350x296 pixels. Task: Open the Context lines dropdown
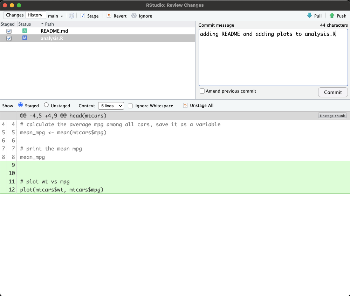point(111,106)
